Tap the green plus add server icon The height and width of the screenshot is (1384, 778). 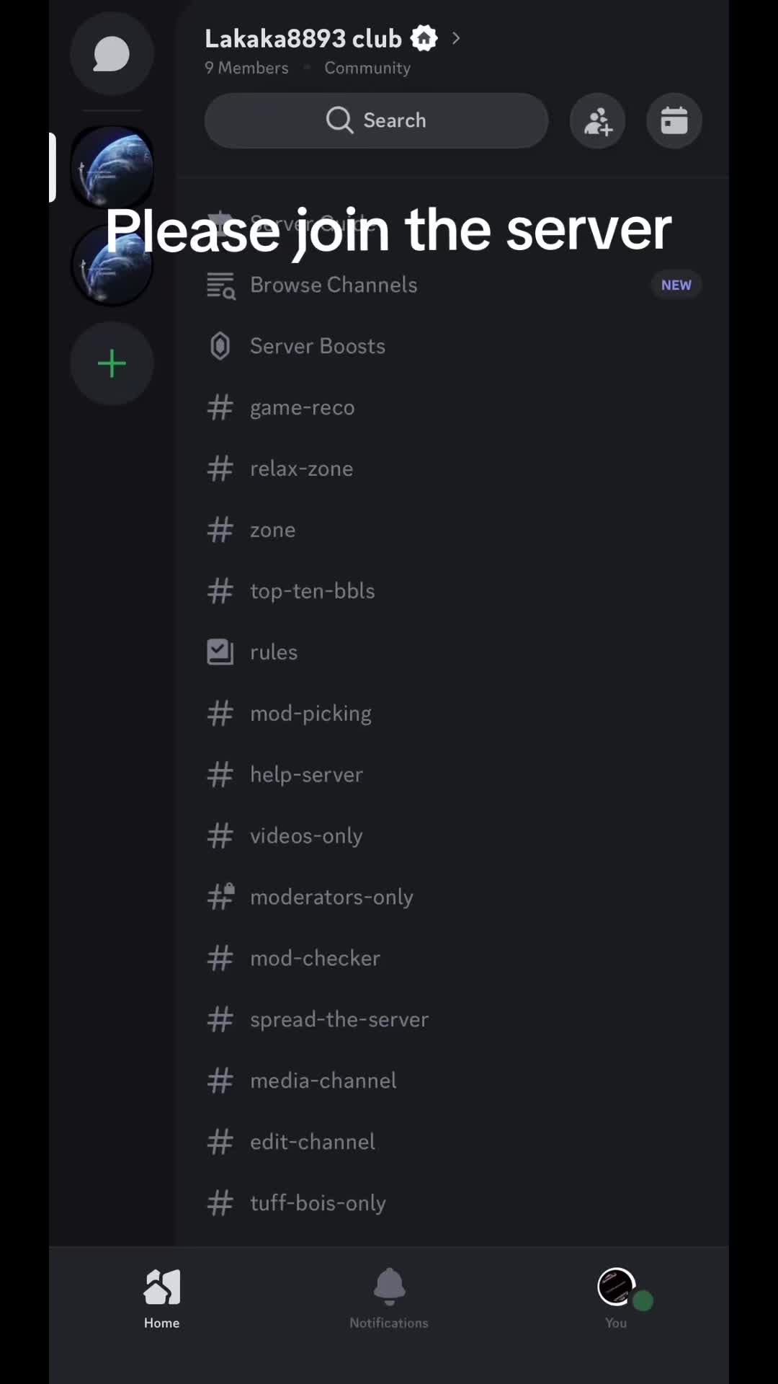112,363
